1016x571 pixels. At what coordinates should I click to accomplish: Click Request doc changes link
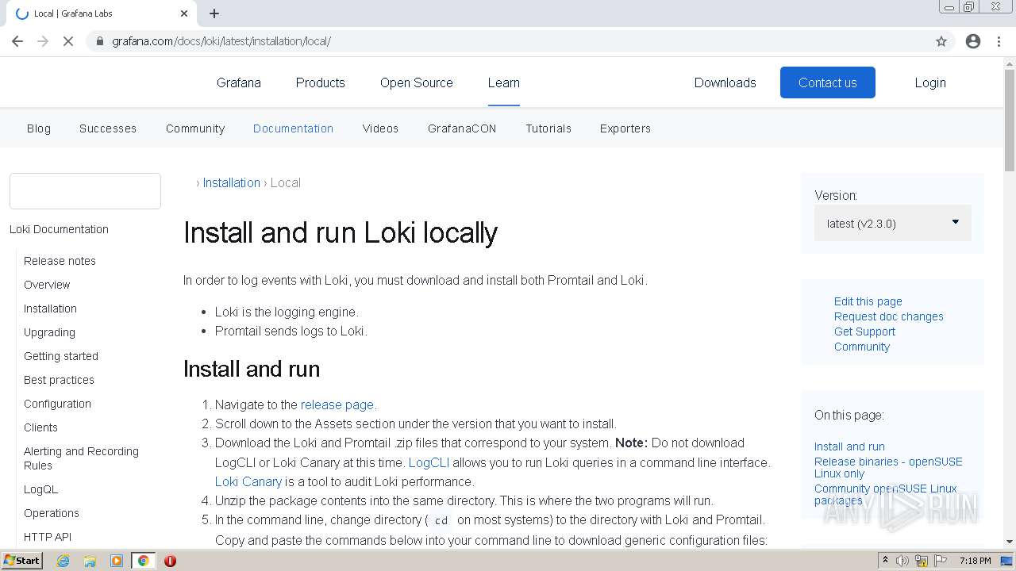pos(889,316)
